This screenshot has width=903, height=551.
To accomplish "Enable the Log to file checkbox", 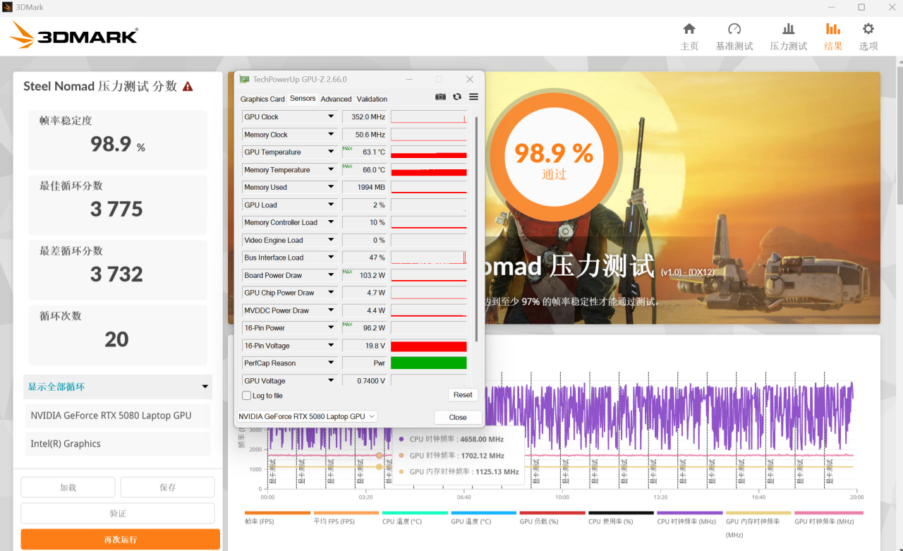I will [x=246, y=396].
